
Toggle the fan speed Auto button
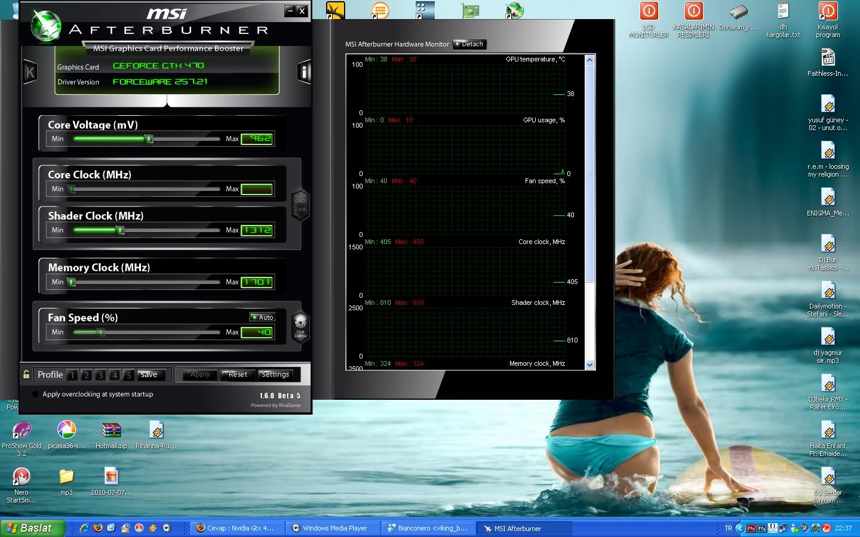(x=262, y=317)
